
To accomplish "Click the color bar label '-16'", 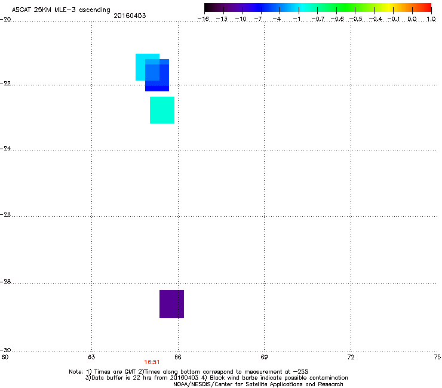I will (x=203, y=19).
